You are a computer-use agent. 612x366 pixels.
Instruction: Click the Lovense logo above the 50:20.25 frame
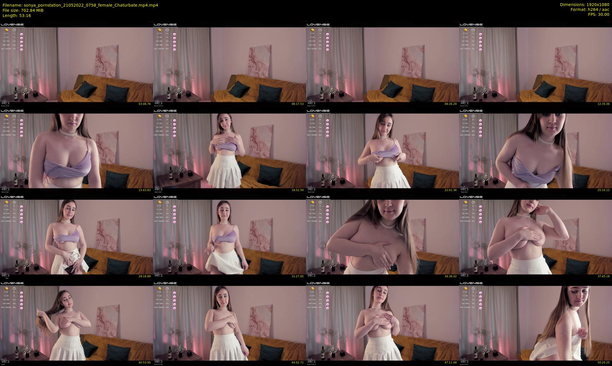[471, 283]
